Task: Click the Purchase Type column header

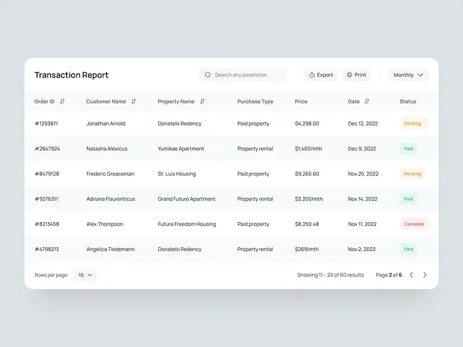Action: point(255,101)
